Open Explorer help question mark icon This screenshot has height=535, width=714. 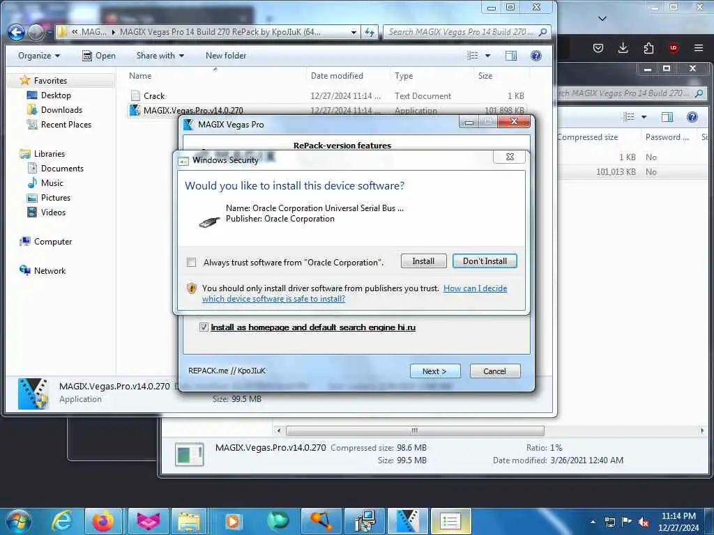point(536,56)
